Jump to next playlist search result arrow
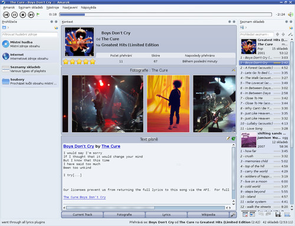295x226 pixels. point(283,34)
